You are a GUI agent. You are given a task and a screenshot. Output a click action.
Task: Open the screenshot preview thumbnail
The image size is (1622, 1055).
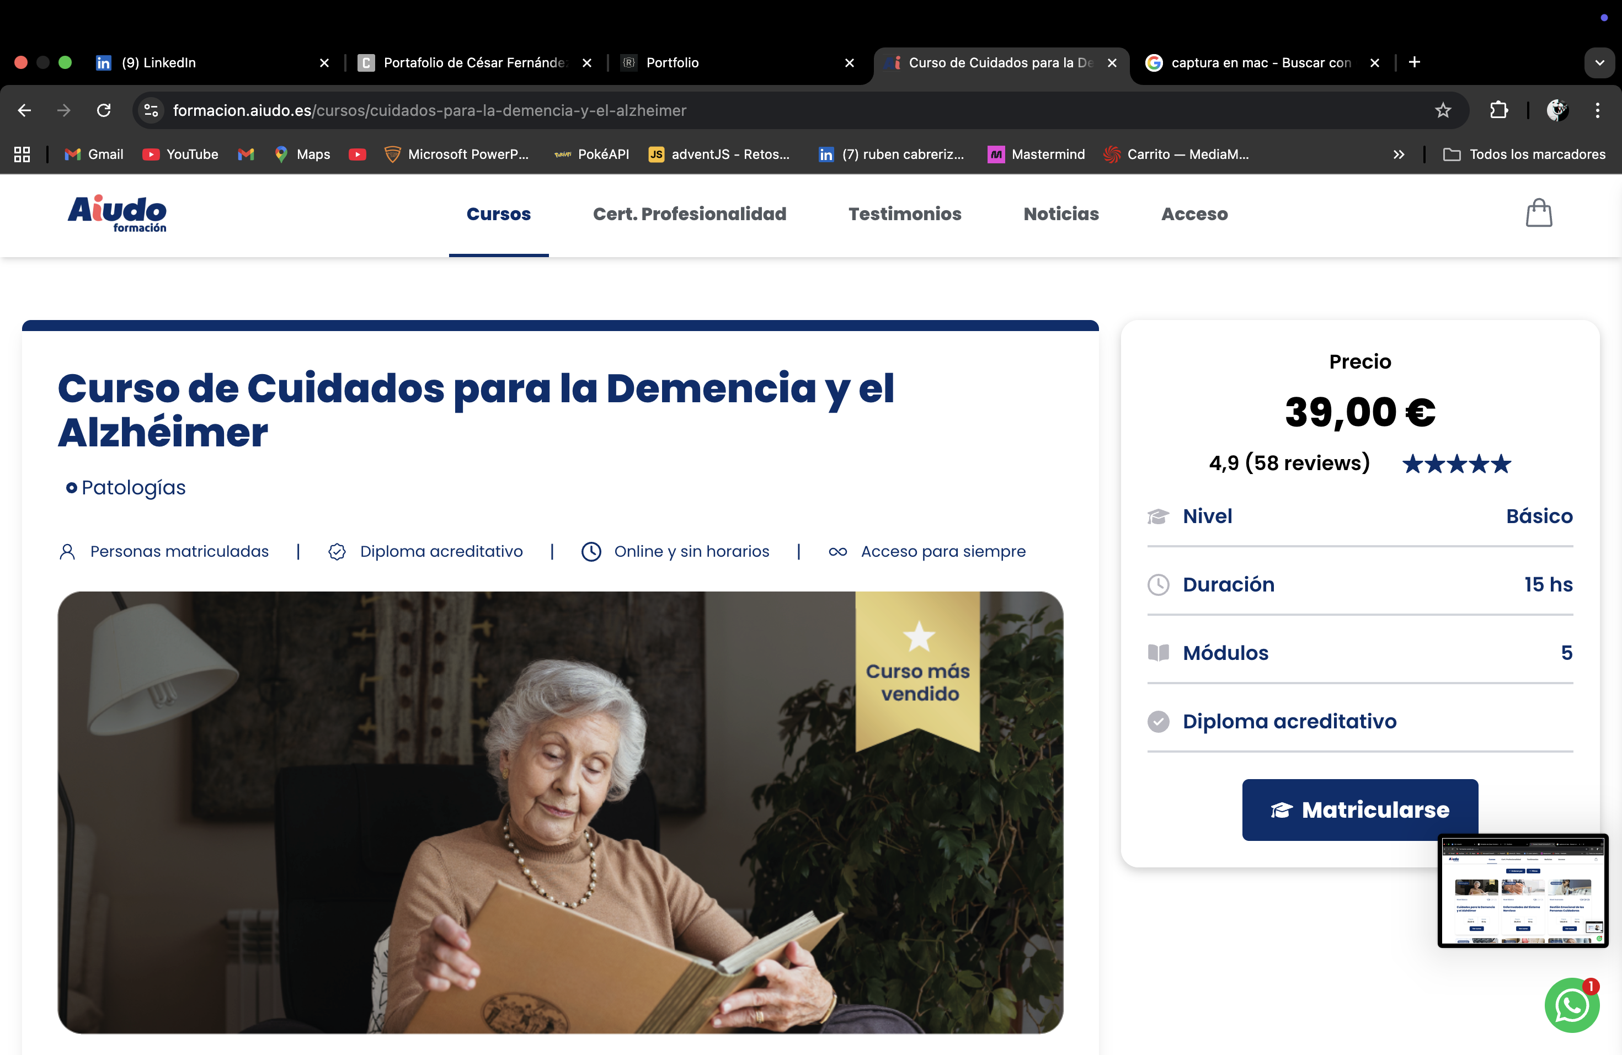1523,891
